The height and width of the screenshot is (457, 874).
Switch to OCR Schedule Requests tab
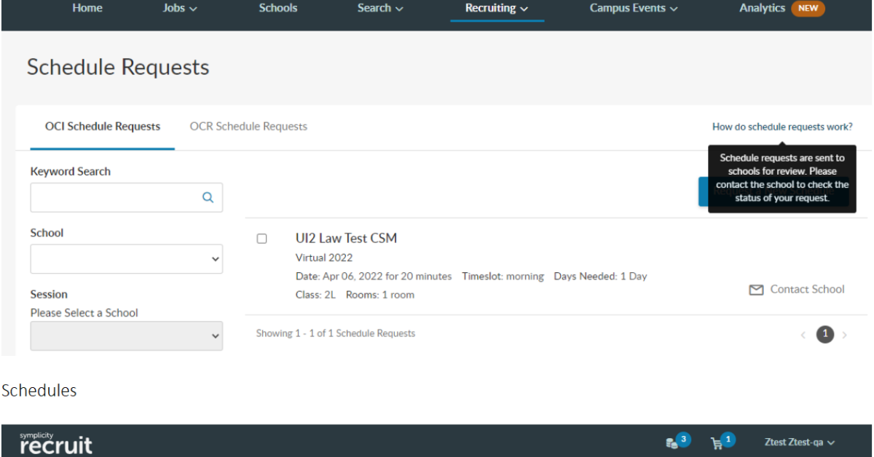pyautogui.click(x=248, y=127)
